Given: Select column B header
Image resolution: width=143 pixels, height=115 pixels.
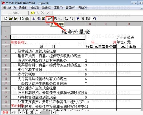Looking at the screenshot, I should point(90,24).
